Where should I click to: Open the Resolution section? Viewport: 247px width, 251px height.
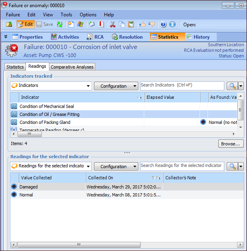click(x=127, y=37)
